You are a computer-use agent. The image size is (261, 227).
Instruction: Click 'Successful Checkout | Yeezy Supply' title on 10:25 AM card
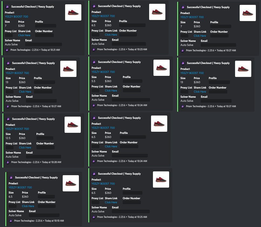119,174
